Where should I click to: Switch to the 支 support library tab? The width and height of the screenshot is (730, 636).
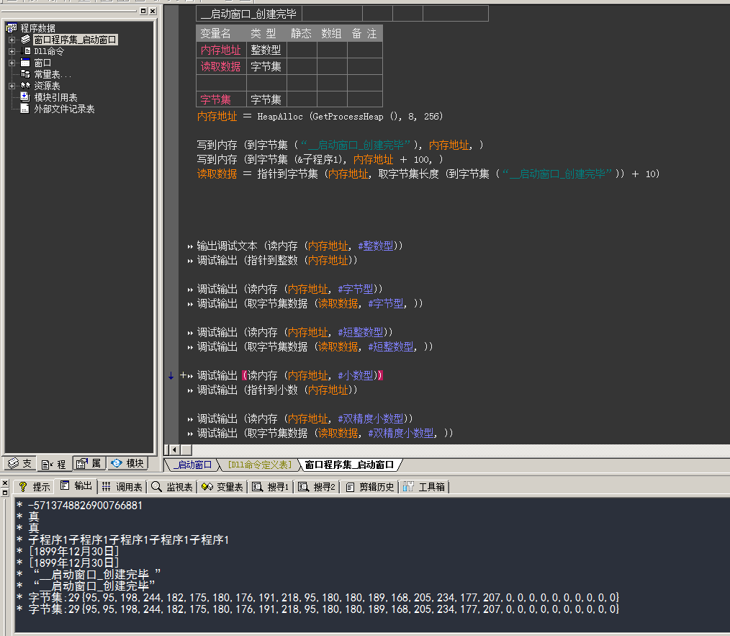click(x=20, y=463)
